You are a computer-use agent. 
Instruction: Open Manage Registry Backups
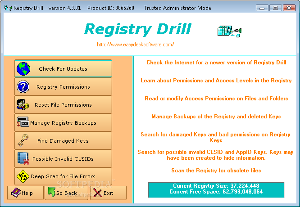64,122
